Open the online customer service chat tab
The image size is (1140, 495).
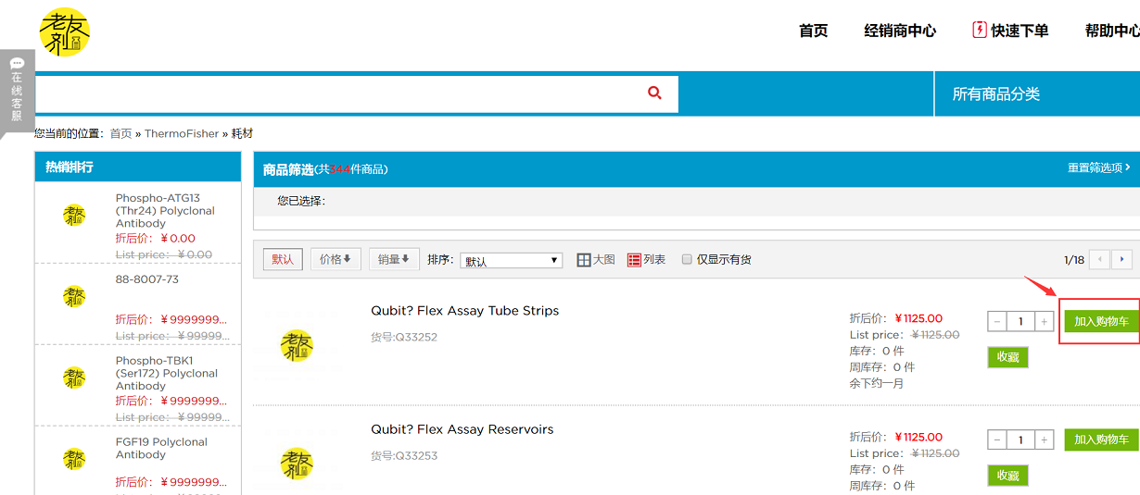pyautogui.click(x=17, y=90)
